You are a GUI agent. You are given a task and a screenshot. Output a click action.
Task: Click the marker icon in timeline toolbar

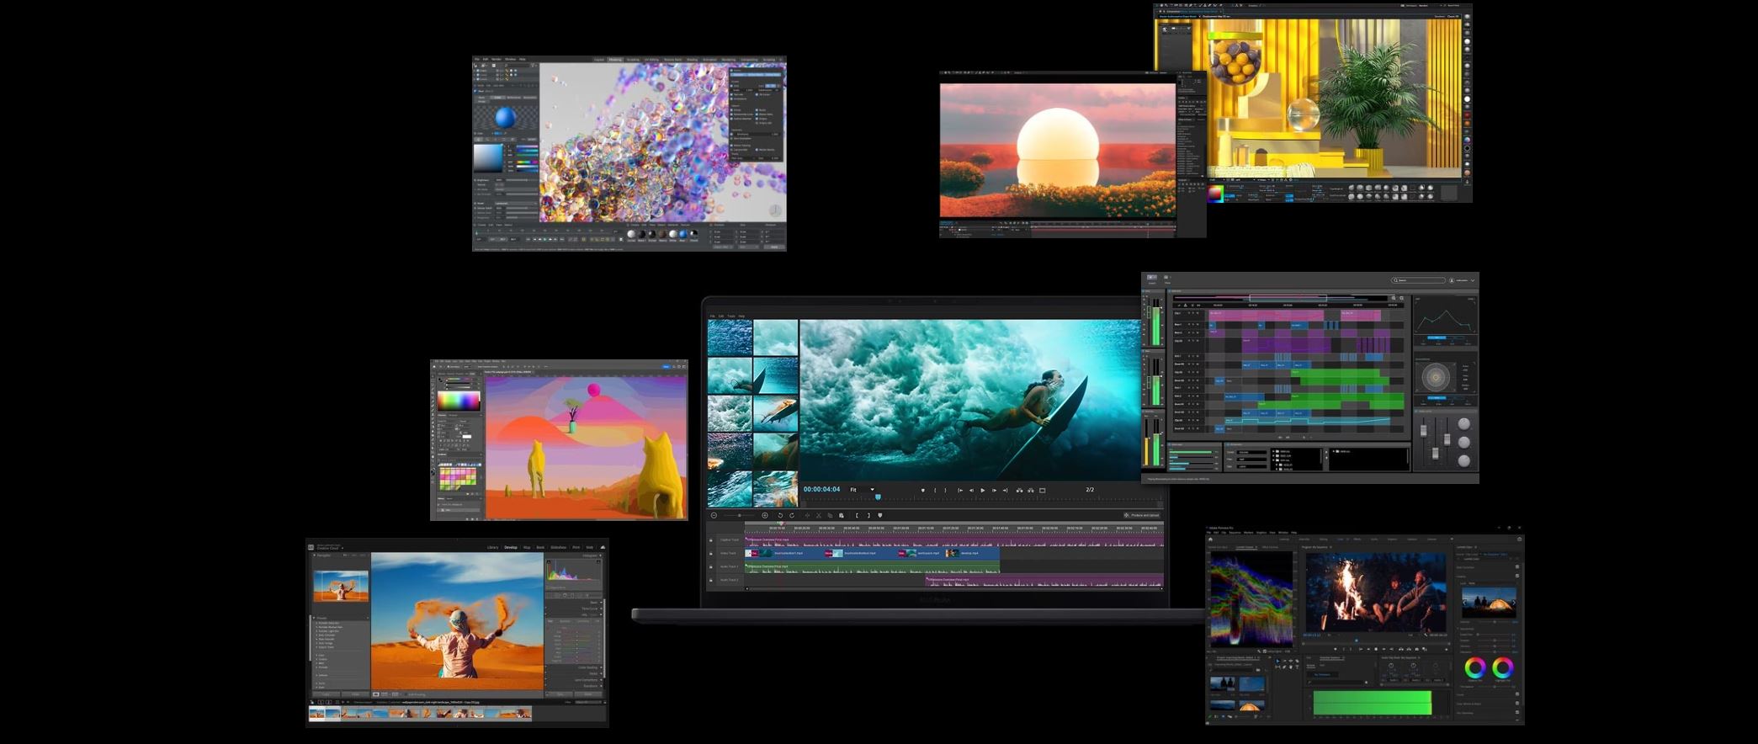coord(880,515)
